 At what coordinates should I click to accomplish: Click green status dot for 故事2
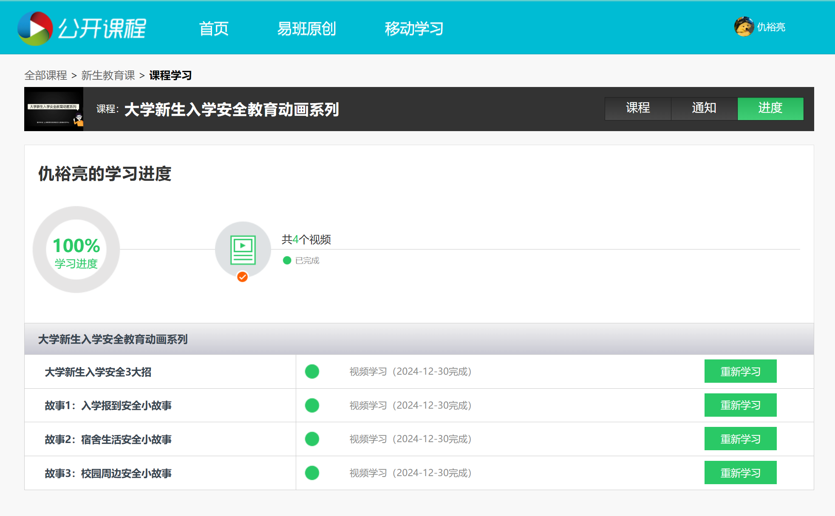[x=312, y=439]
